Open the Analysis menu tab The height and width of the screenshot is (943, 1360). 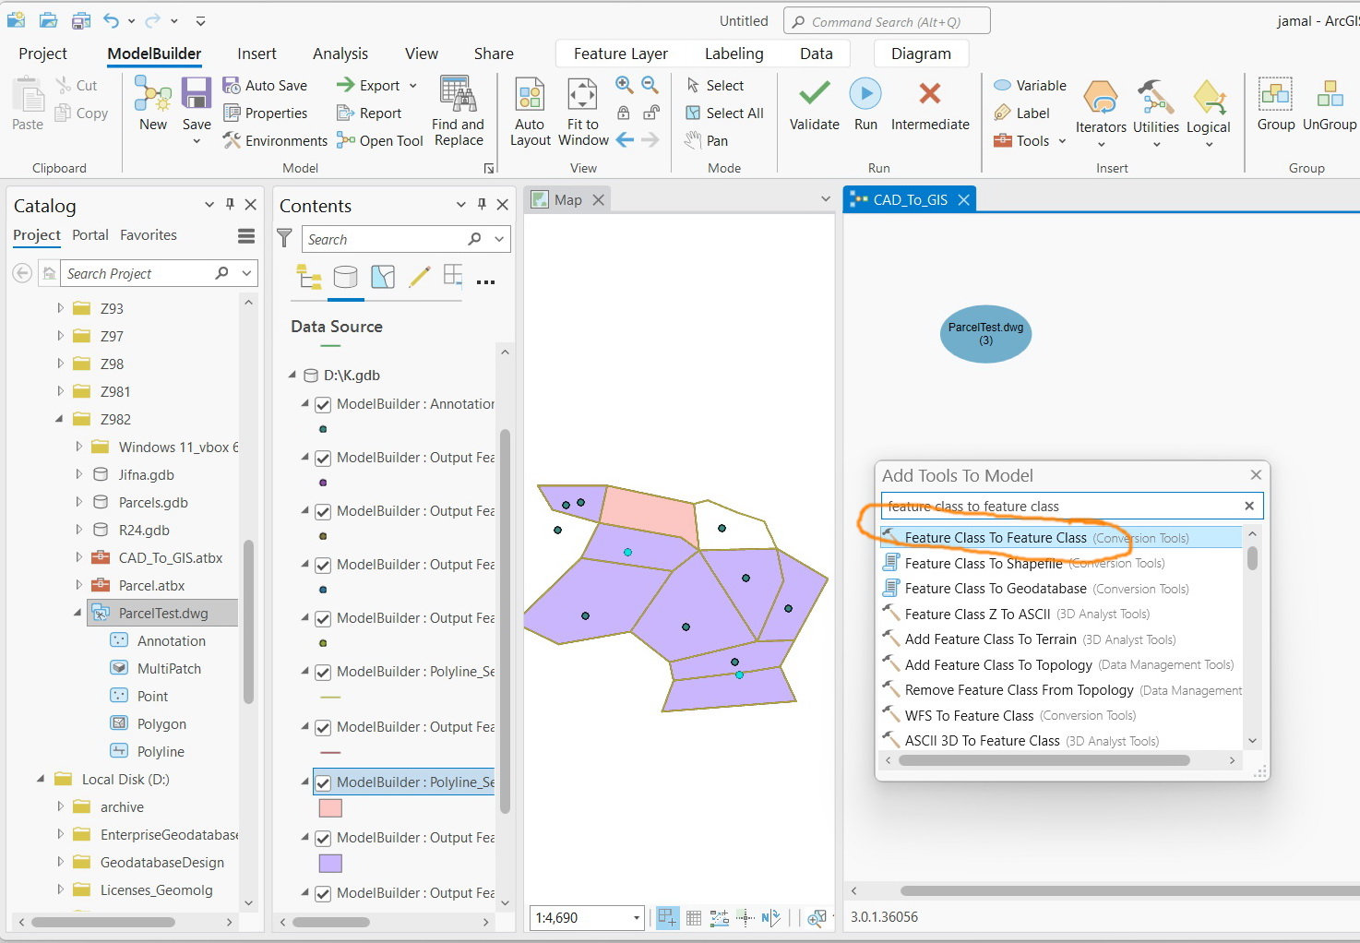click(340, 53)
